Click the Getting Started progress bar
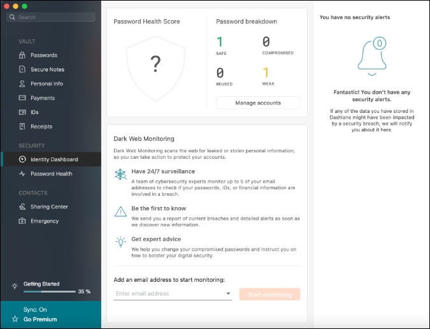The width and height of the screenshot is (430, 329). coord(50,291)
